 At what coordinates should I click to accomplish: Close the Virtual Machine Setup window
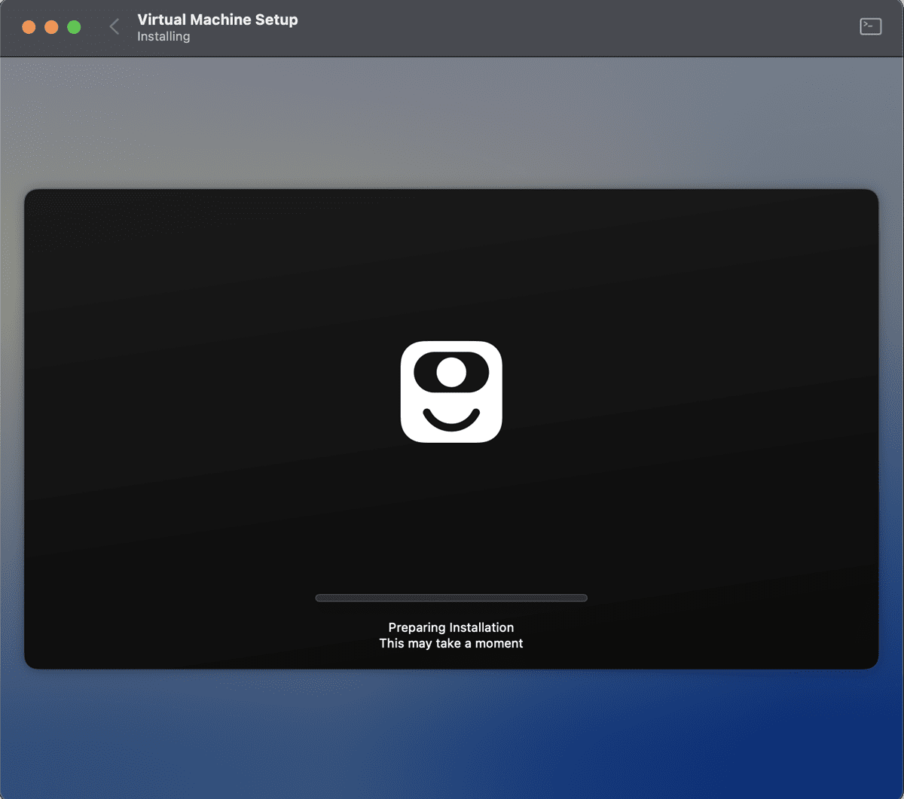point(29,27)
